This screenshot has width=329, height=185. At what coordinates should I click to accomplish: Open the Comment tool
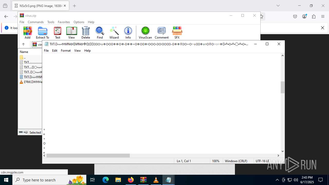pyautogui.click(x=162, y=33)
